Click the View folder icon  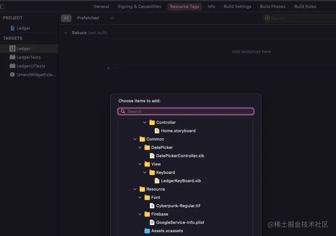pyautogui.click(x=147, y=164)
